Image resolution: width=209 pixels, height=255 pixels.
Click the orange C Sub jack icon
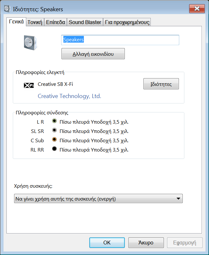click(x=54, y=140)
